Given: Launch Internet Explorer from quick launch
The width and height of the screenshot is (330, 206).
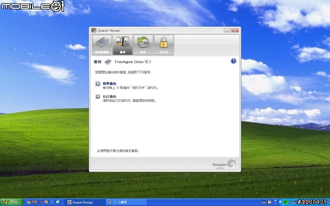Looking at the screenshot, I should (52, 202).
